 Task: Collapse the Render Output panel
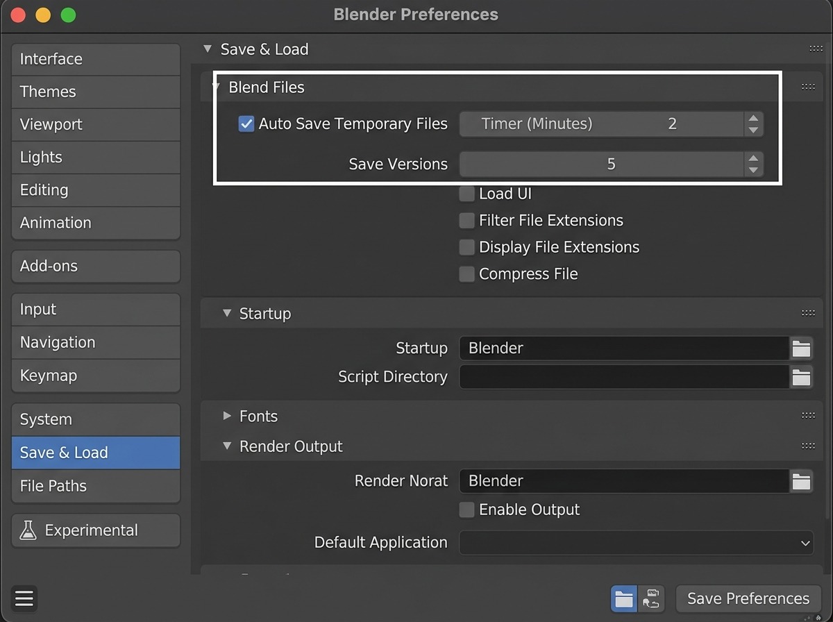pos(226,446)
